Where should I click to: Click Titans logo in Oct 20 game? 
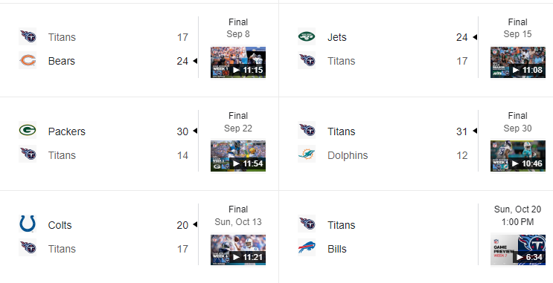pyautogui.click(x=307, y=224)
